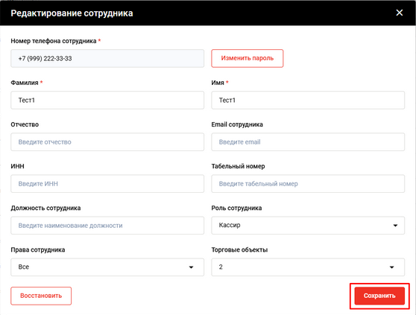The width and height of the screenshot is (416, 315).
Task: Click the Фамилия input field
Action: pyautogui.click(x=107, y=100)
